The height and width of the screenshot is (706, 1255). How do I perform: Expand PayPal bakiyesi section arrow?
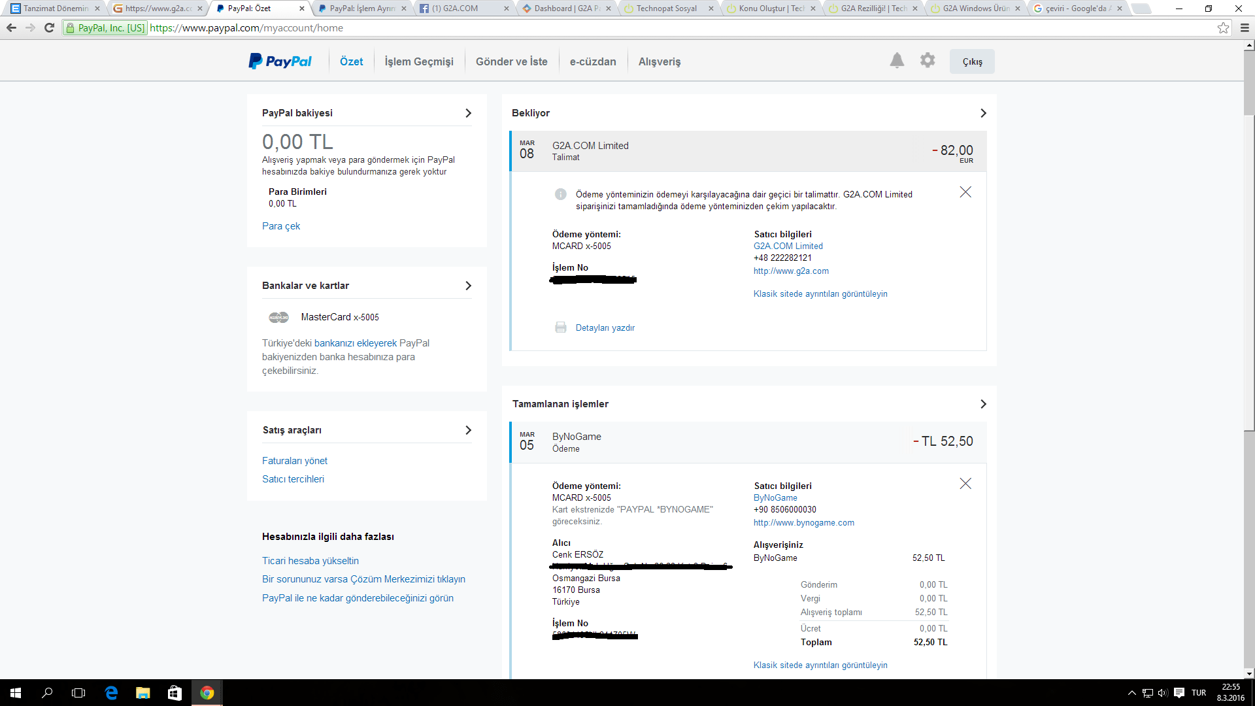point(468,113)
